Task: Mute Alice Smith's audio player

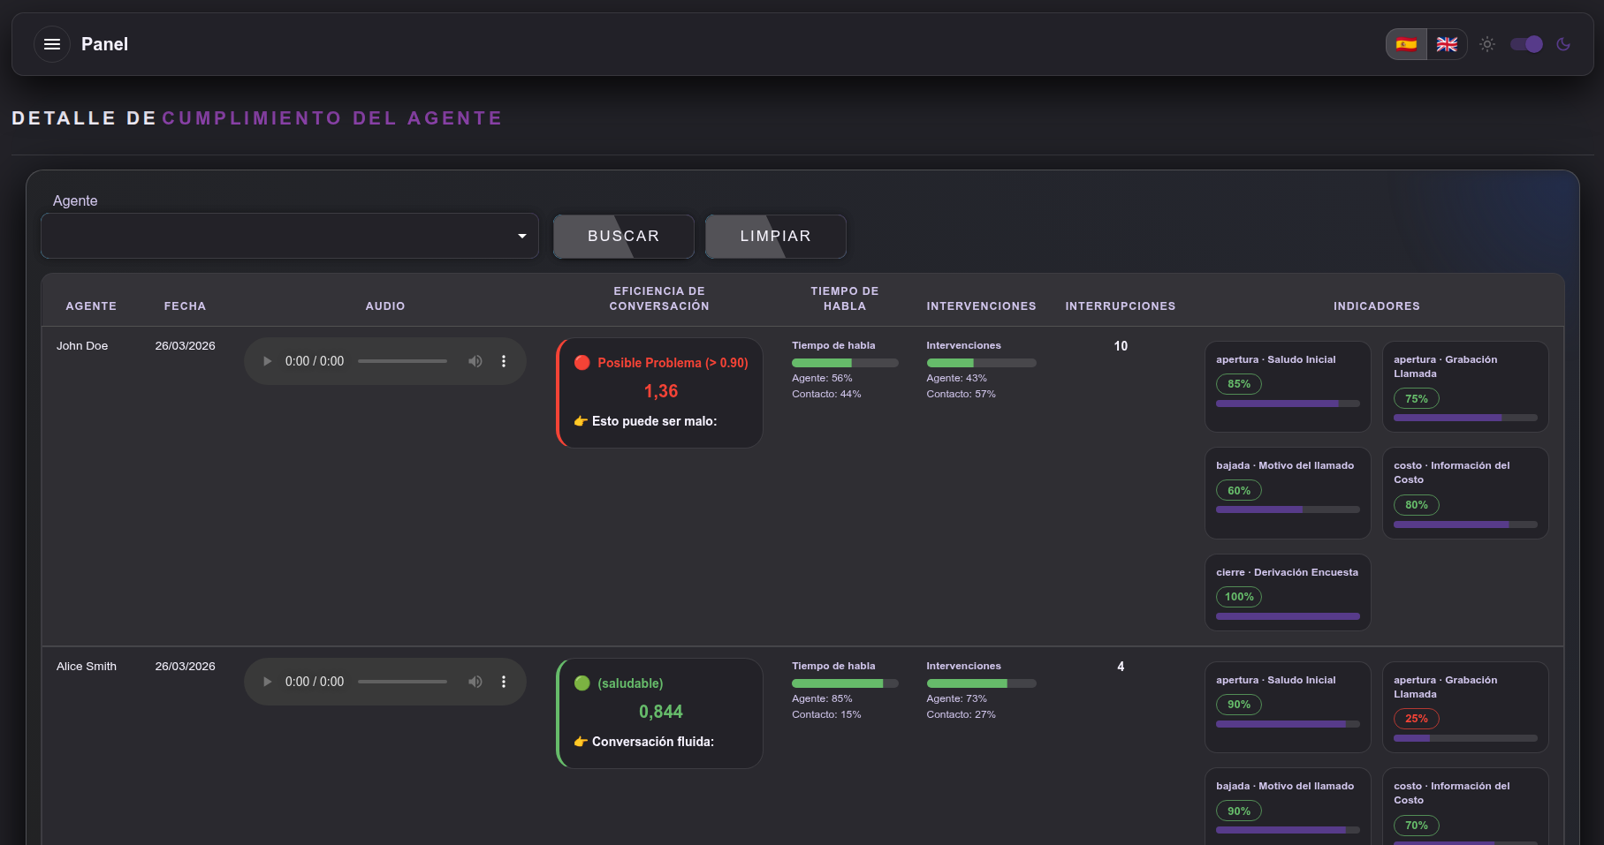Action: point(475,682)
